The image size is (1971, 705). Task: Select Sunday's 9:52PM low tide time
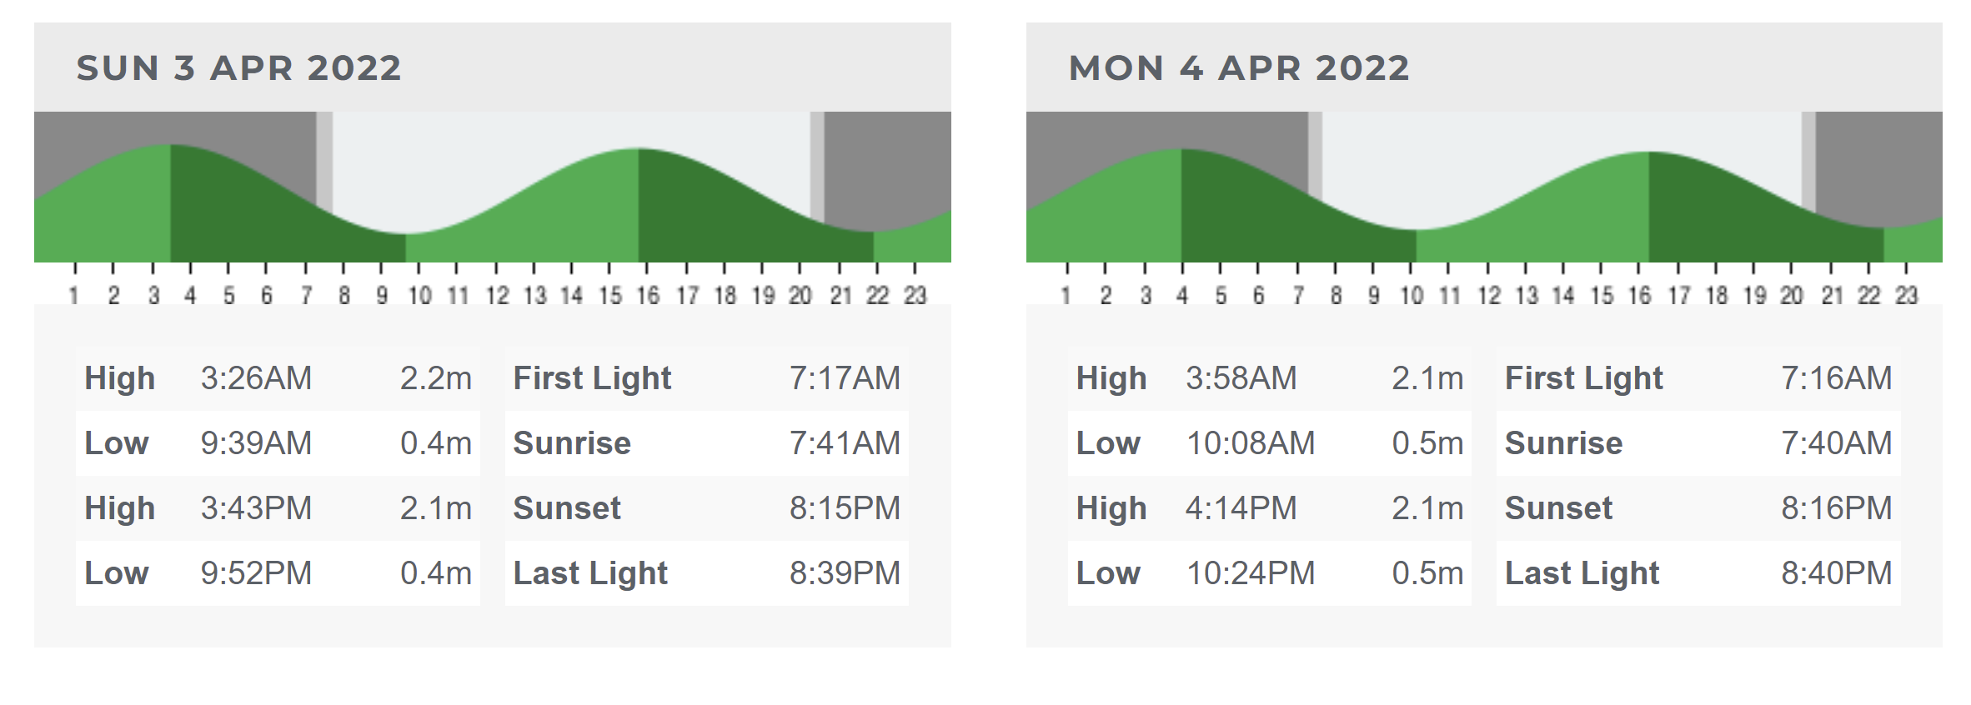pyautogui.click(x=256, y=573)
